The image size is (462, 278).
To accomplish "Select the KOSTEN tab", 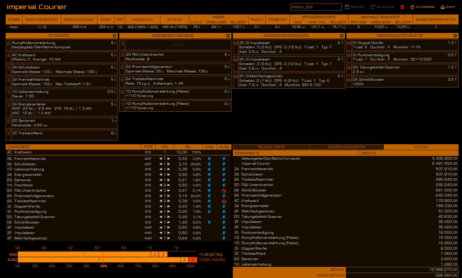I will pos(421,147).
